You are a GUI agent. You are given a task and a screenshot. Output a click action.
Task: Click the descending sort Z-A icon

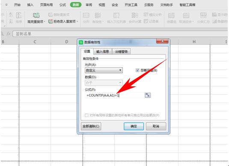11,21
